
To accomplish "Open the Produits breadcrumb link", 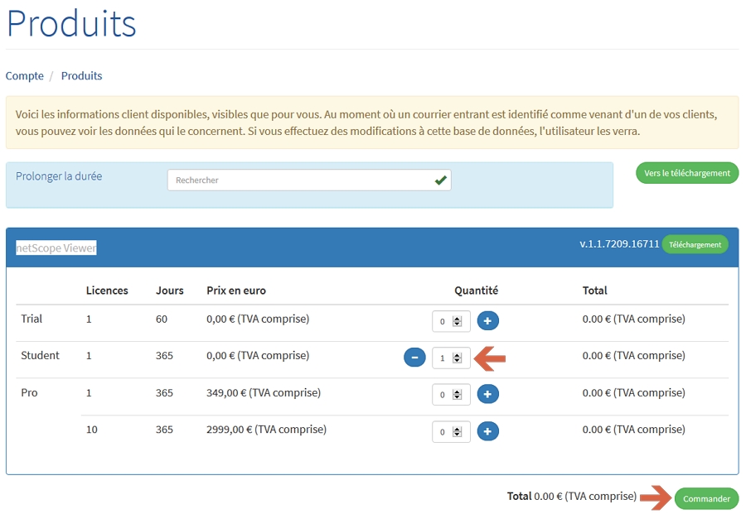I will pos(81,76).
